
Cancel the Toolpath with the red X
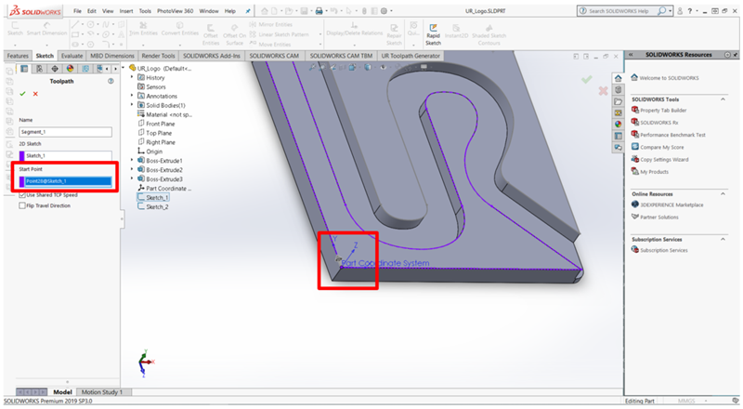35,94
